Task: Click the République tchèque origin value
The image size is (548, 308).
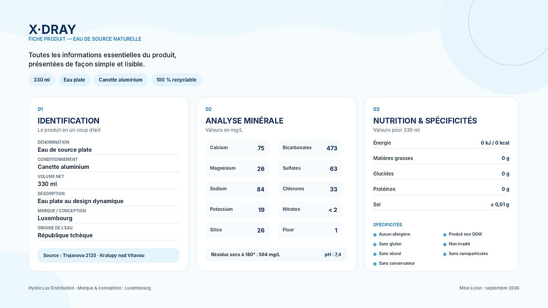Action: (x=65, y=235)
